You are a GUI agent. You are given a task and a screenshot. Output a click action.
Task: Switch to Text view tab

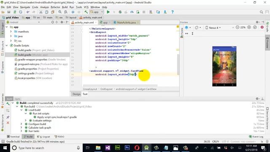85,94
